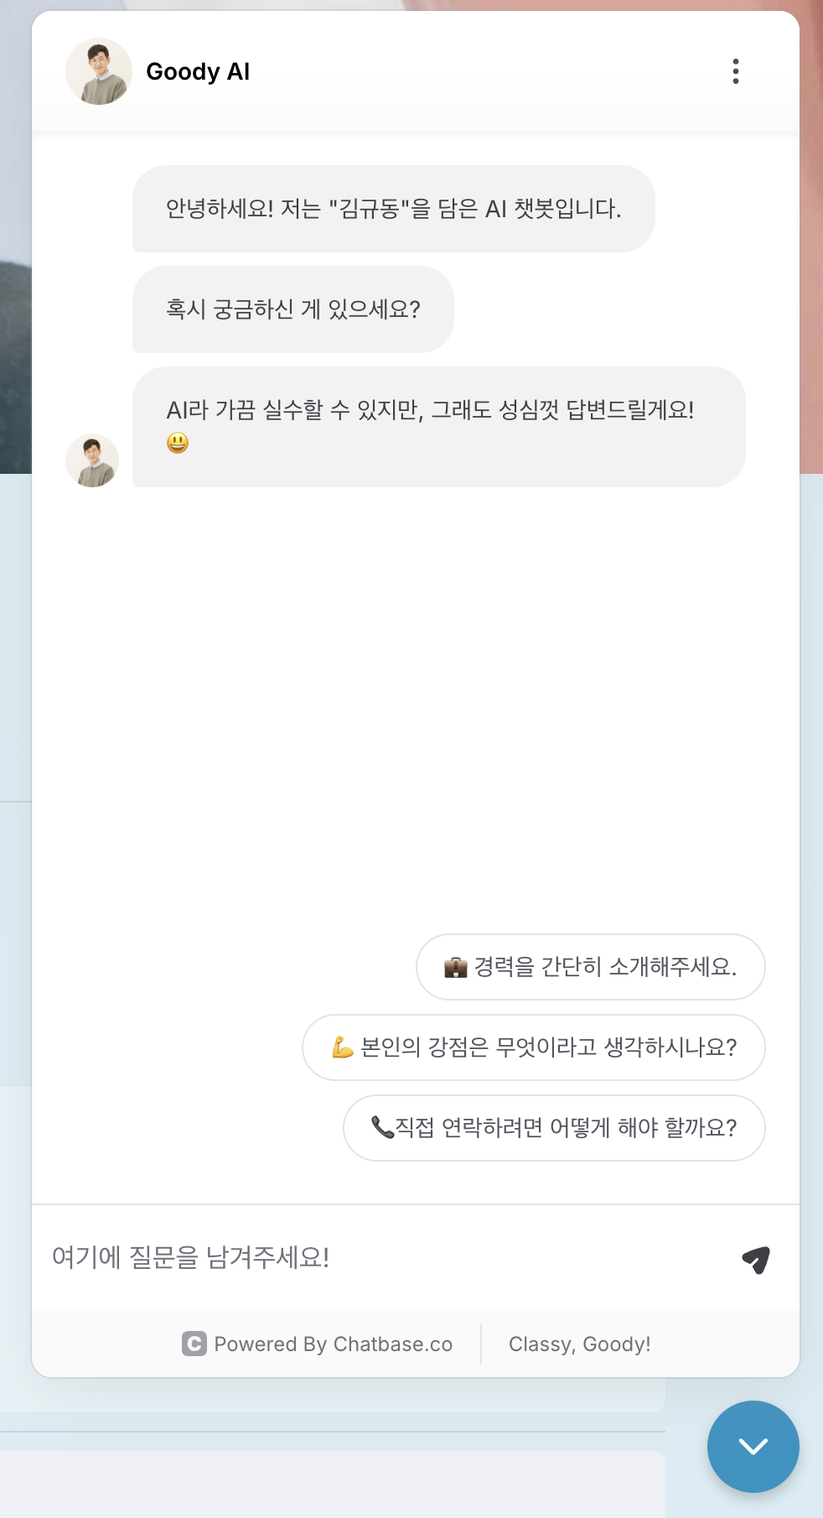Viewport: 823px width, 1518px height.
Task: Click the smiley emoji in the last message
Action: [178, 443]
